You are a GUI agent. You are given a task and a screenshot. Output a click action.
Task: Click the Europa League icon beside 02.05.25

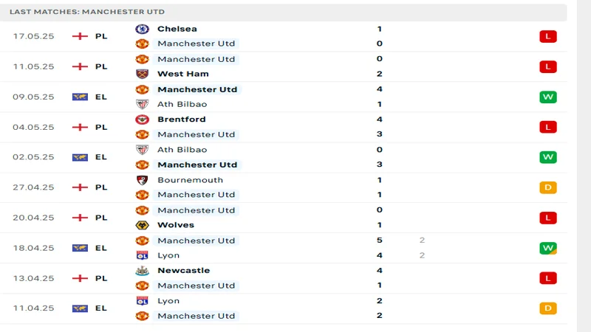click(80, 157)
